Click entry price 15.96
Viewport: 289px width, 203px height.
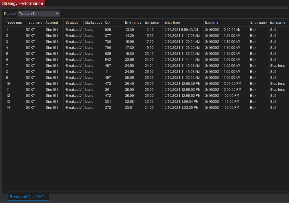(129, 42)
